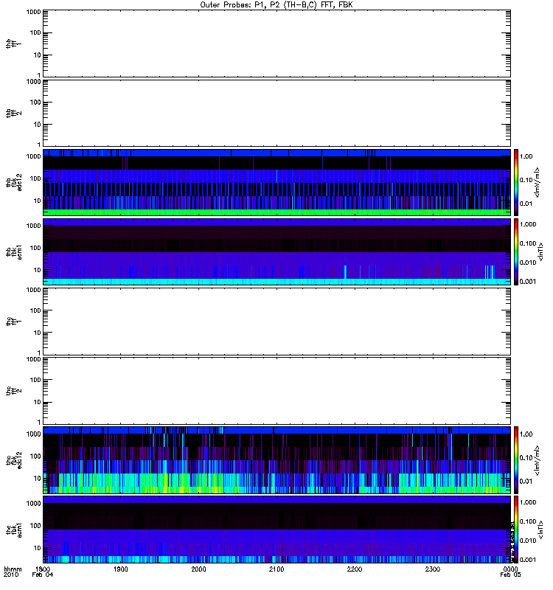This screenshot has width=553, height=590.
Task: Click the 0.001 value on thb scm1 color bar
Action: pos(528,281)
